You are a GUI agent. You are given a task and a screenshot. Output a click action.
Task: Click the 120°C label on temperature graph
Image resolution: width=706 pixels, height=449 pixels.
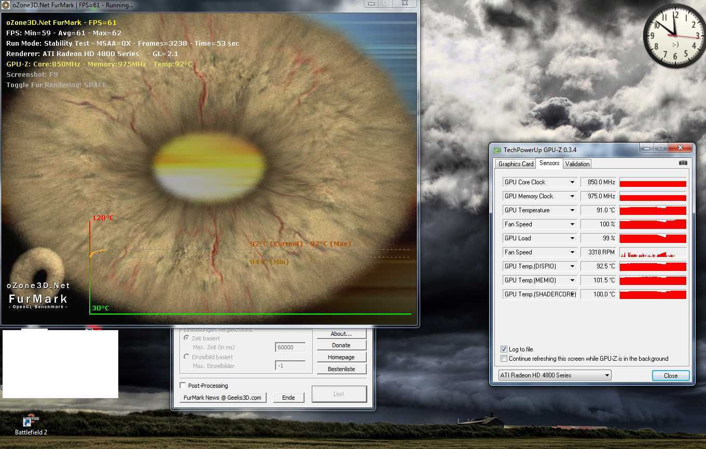pos(103,218)
